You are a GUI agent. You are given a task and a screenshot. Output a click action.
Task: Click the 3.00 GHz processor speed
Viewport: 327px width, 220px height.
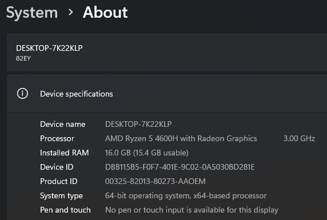coord(299,139)
